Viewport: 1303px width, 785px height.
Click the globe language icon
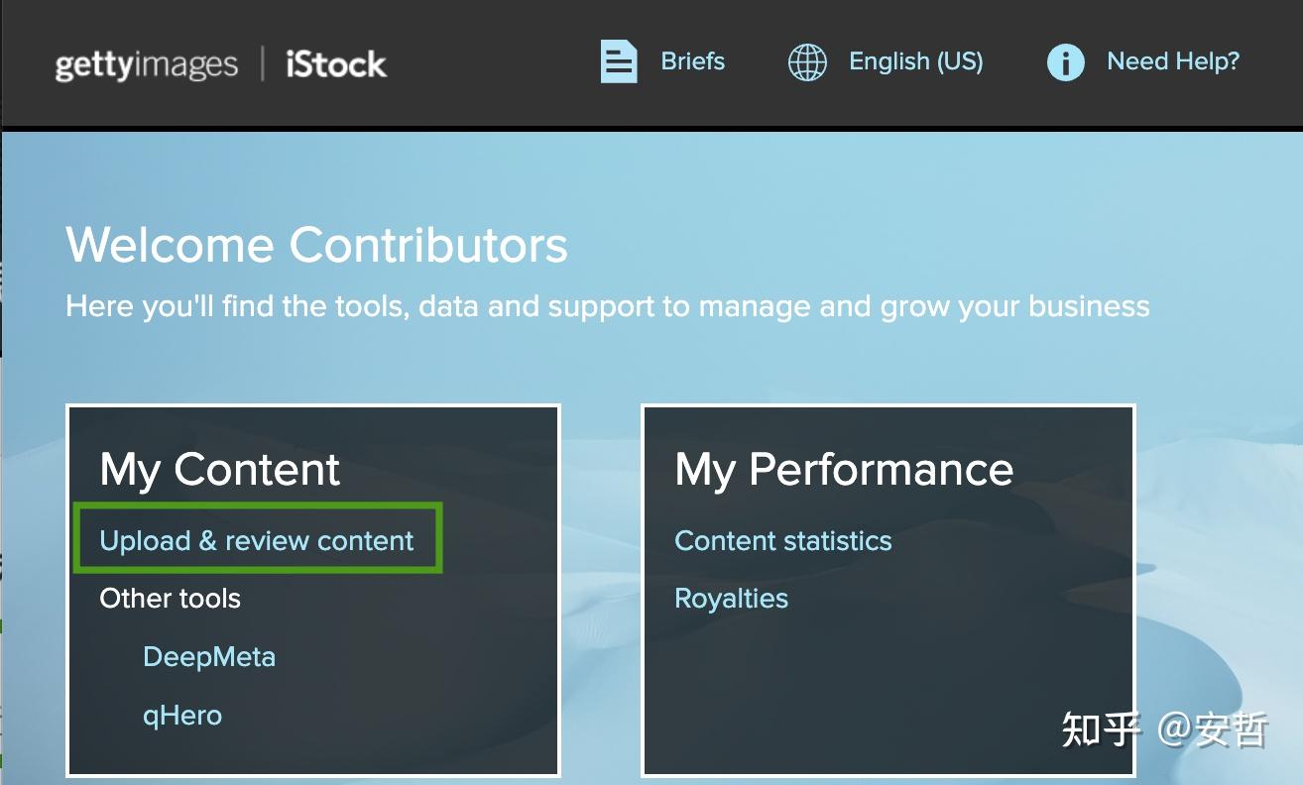[807, 61]
